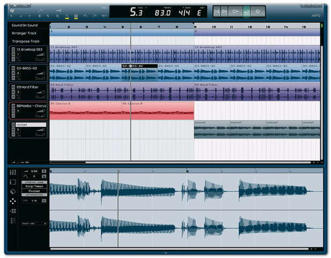Click the key-tab button at window top
Screen dimensions: 331x258
(x=25, y=5)
